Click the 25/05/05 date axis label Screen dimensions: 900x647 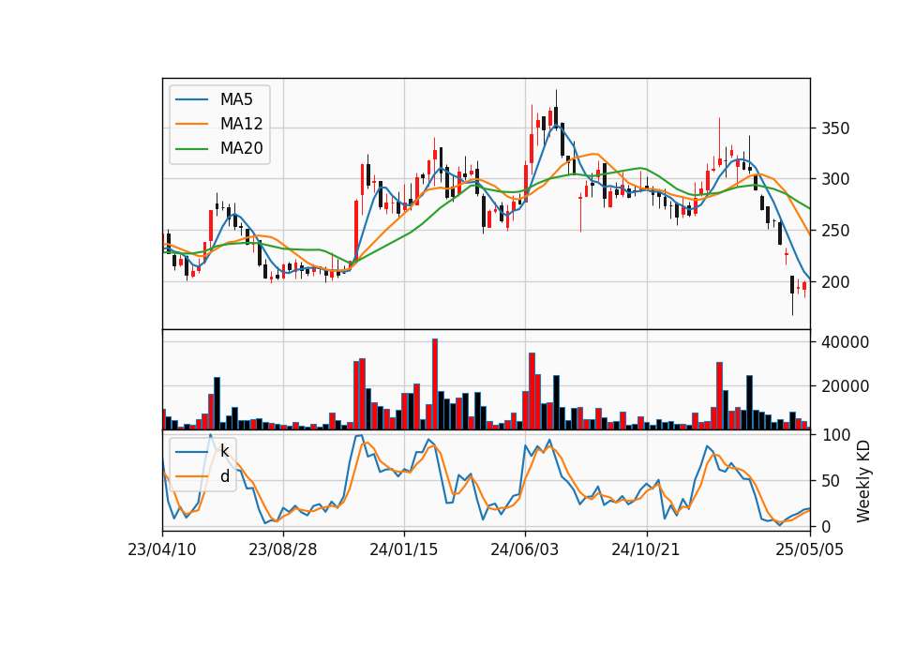[810, 549]
